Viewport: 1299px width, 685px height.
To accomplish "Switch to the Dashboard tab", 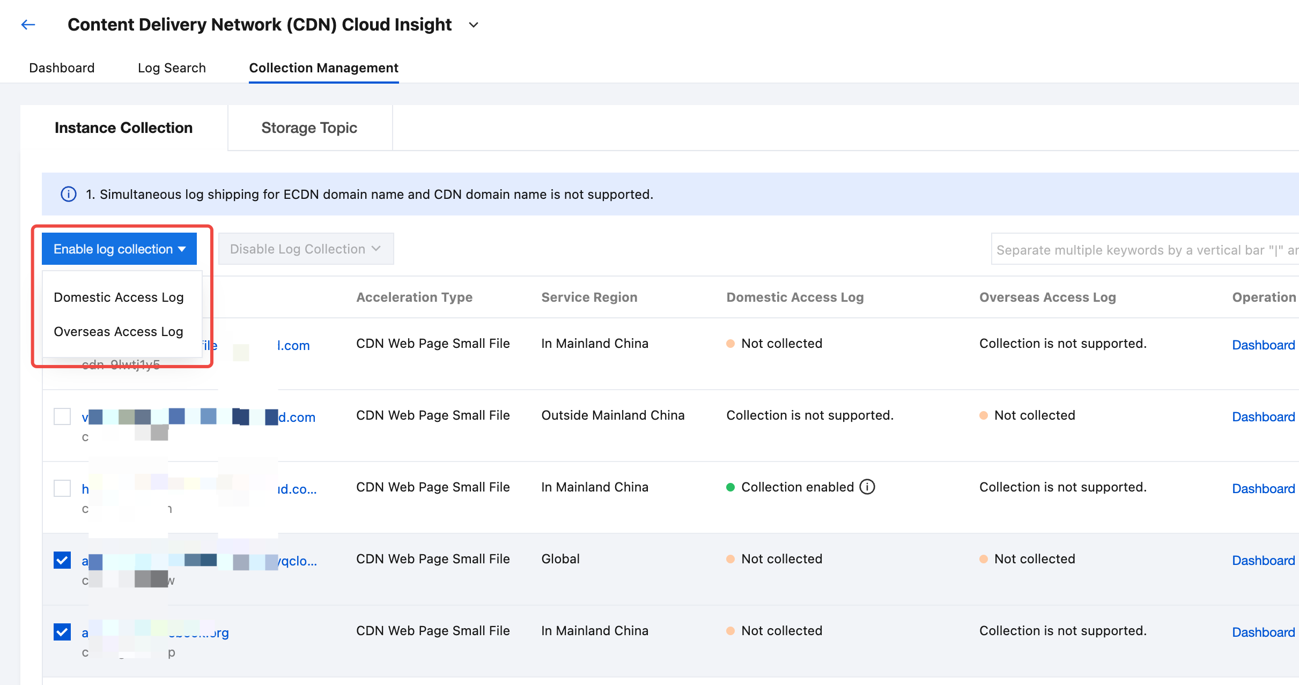I will (62, 68).
